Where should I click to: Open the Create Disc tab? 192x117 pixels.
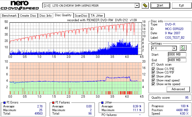coord(28,16)
